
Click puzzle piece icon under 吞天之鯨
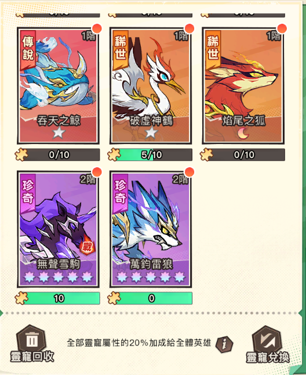21,155
